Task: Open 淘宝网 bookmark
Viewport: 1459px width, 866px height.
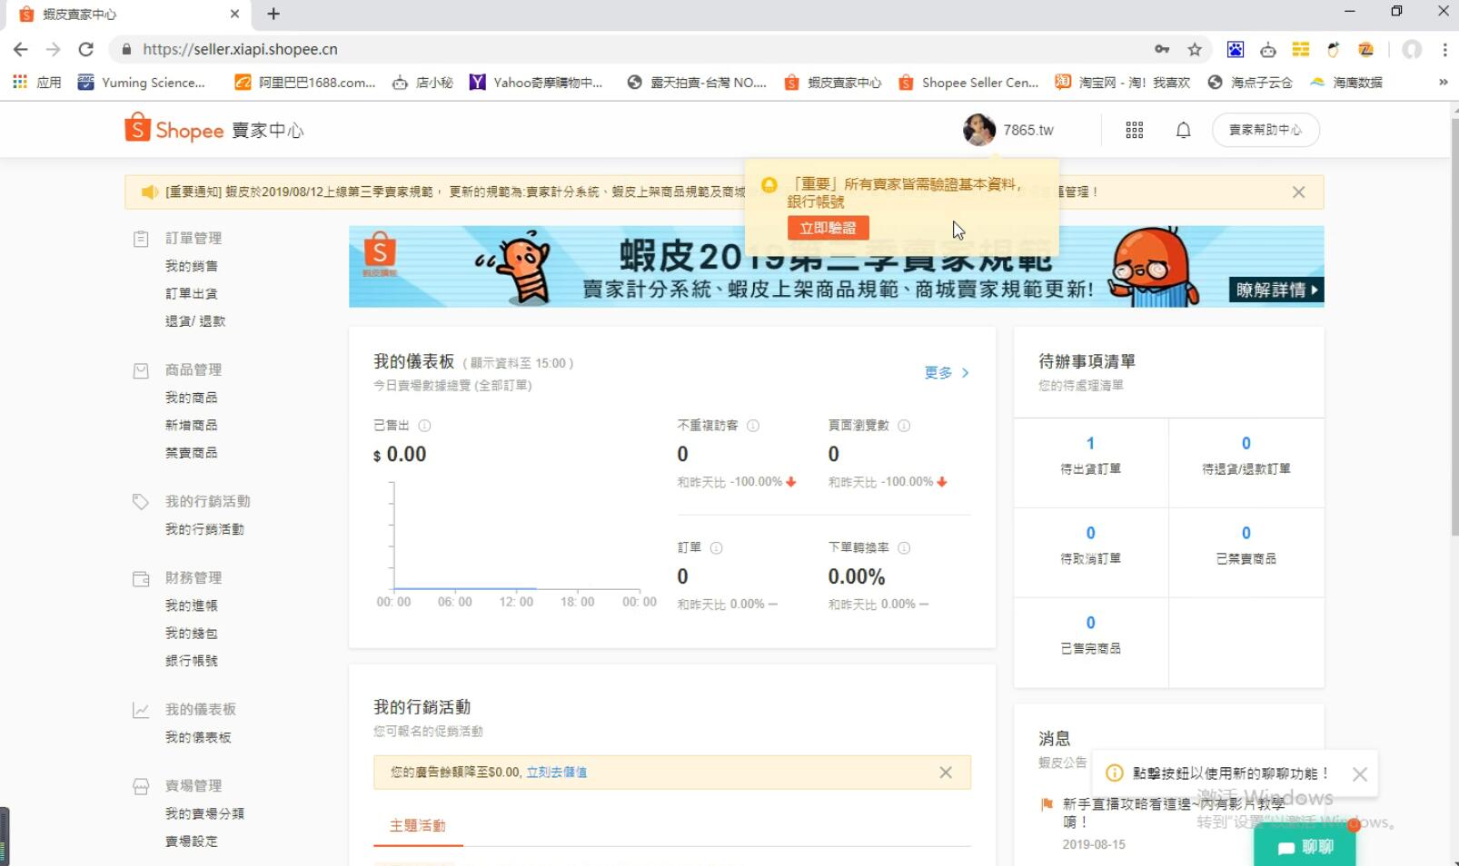Action: click(1122, 83)
